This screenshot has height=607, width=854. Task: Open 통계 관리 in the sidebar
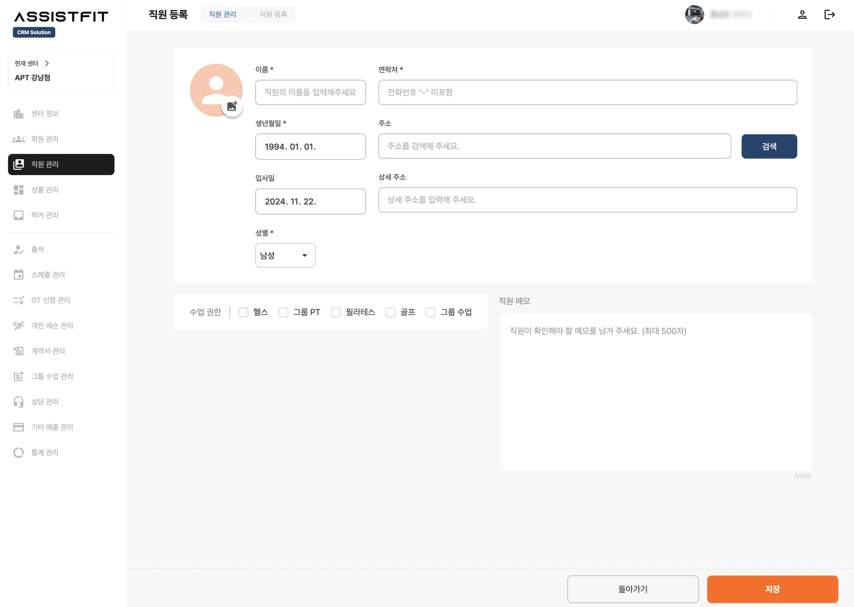[x=45, y=452]
